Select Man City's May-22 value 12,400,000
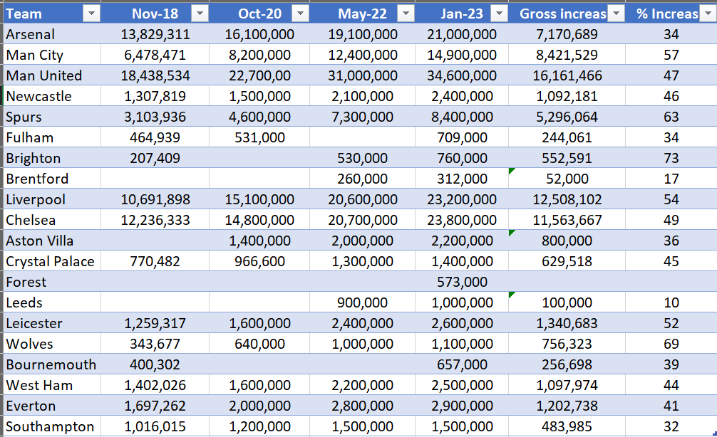Viewport: 717px width, 437px height. (362, 55)
